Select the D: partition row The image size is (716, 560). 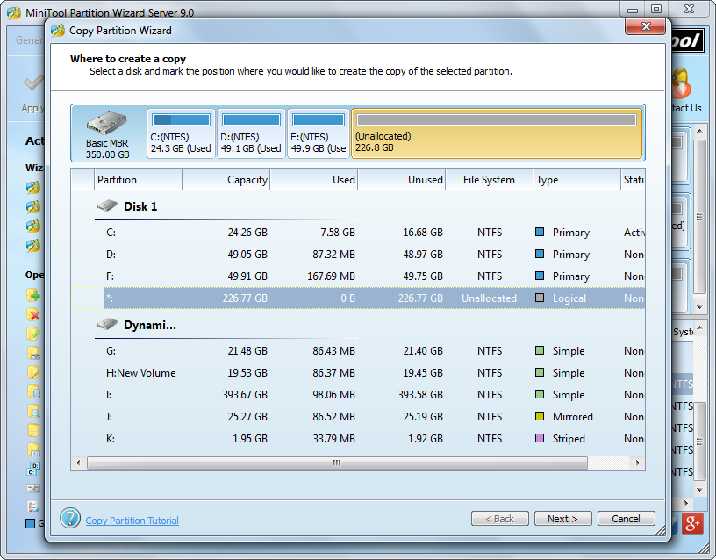(x=358, y=255)
